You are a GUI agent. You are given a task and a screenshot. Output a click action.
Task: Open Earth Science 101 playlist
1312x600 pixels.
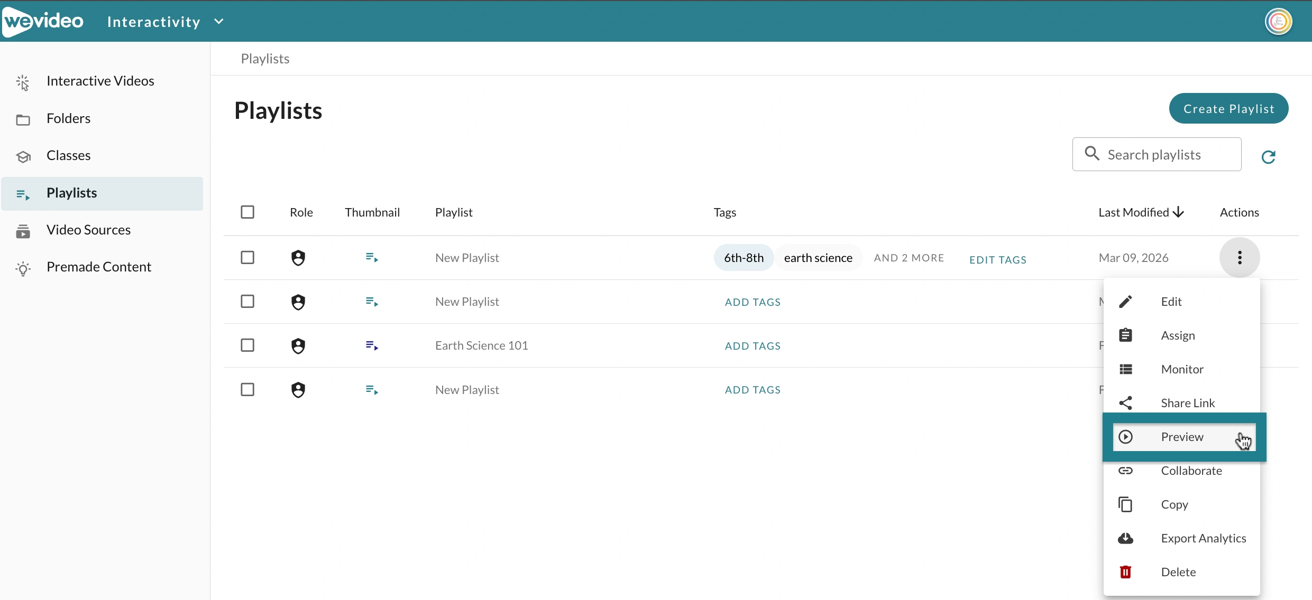click(481, 345)
